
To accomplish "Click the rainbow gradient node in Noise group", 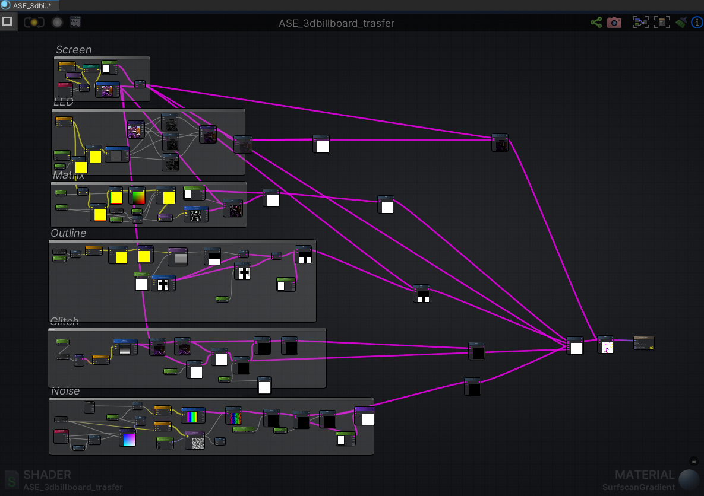I will (x=192, y=415).
